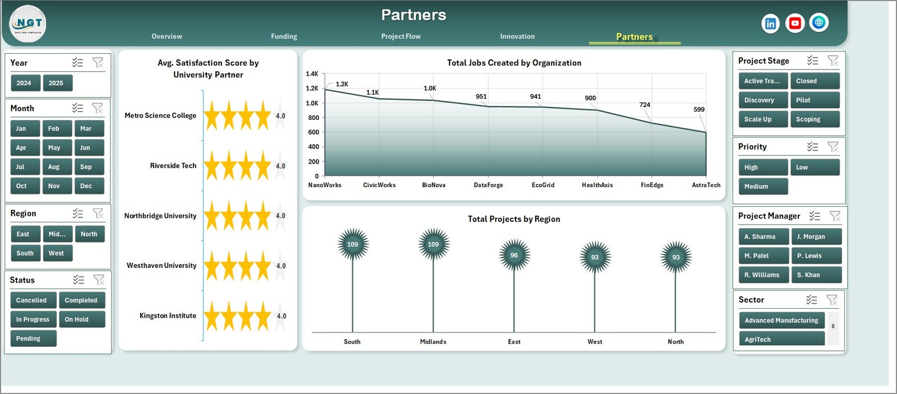Toggle multi-select in Priority slicer
The height and width of the screenshot is (394, 897).
(813, 147)
